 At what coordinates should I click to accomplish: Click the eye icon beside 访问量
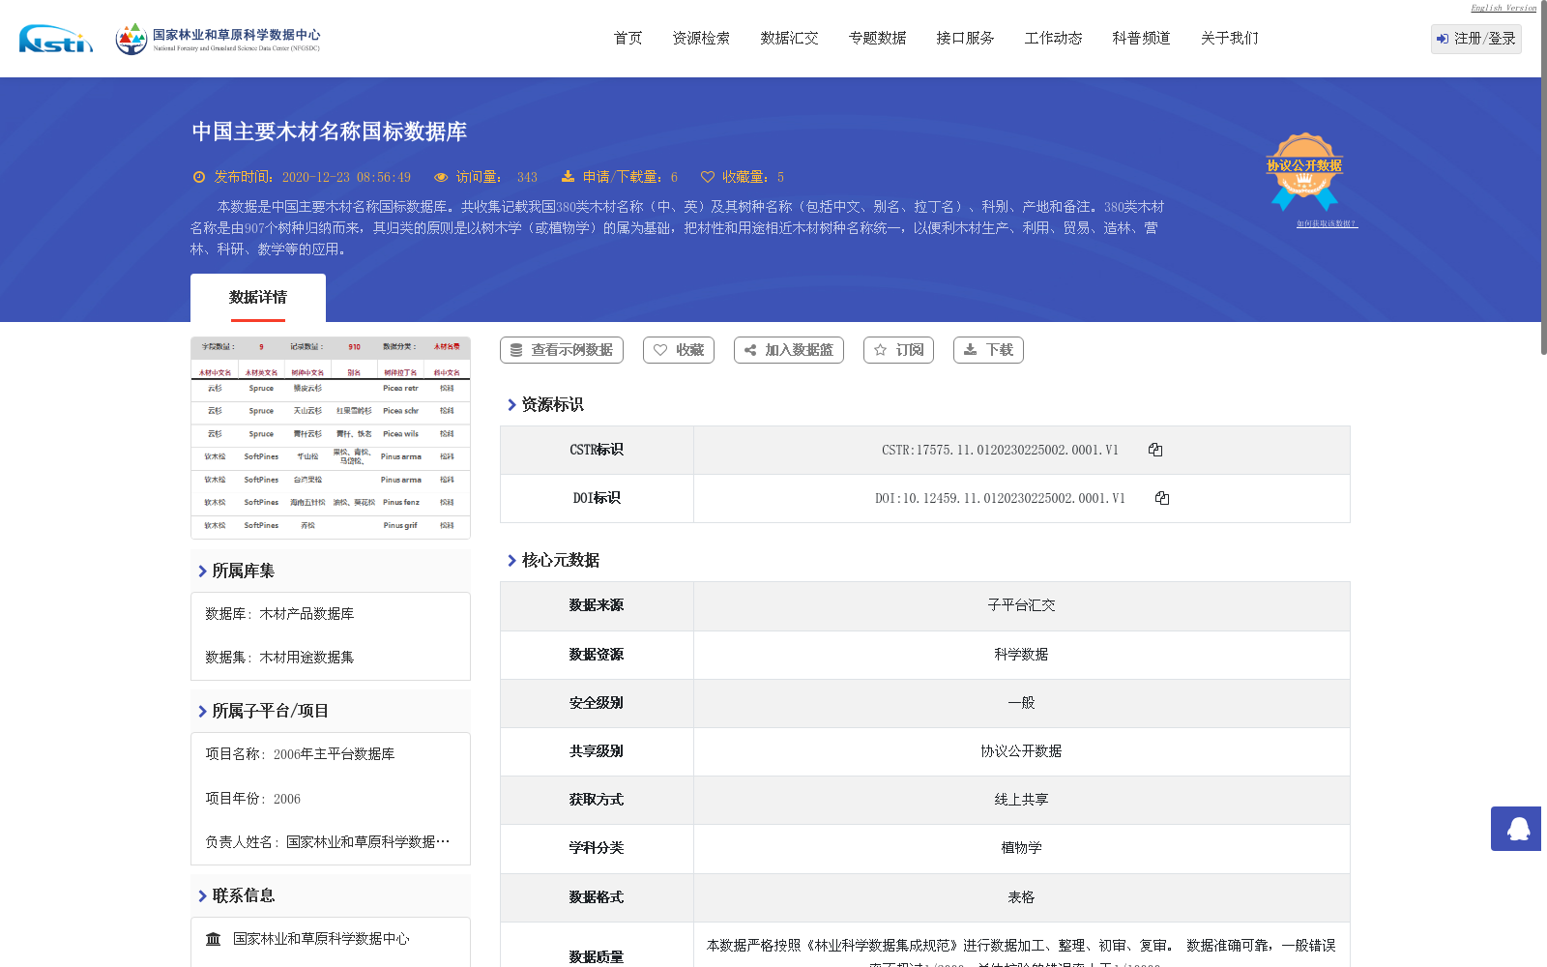[x=443, y=177]
